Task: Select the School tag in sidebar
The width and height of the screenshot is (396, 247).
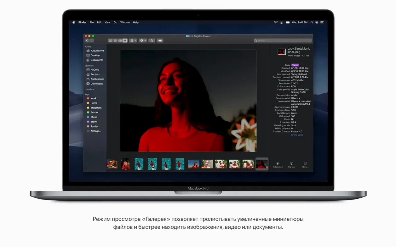Action: click(x=93, y=113)
